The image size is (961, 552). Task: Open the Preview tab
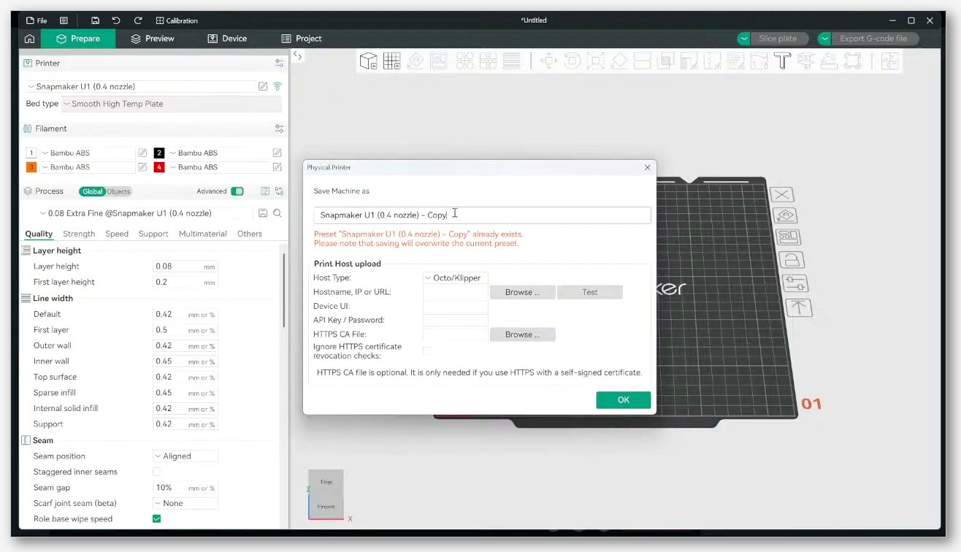coord(153,39)
